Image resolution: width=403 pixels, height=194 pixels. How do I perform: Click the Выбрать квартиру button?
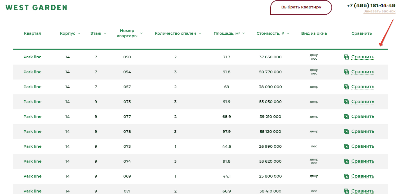(301, 7)
